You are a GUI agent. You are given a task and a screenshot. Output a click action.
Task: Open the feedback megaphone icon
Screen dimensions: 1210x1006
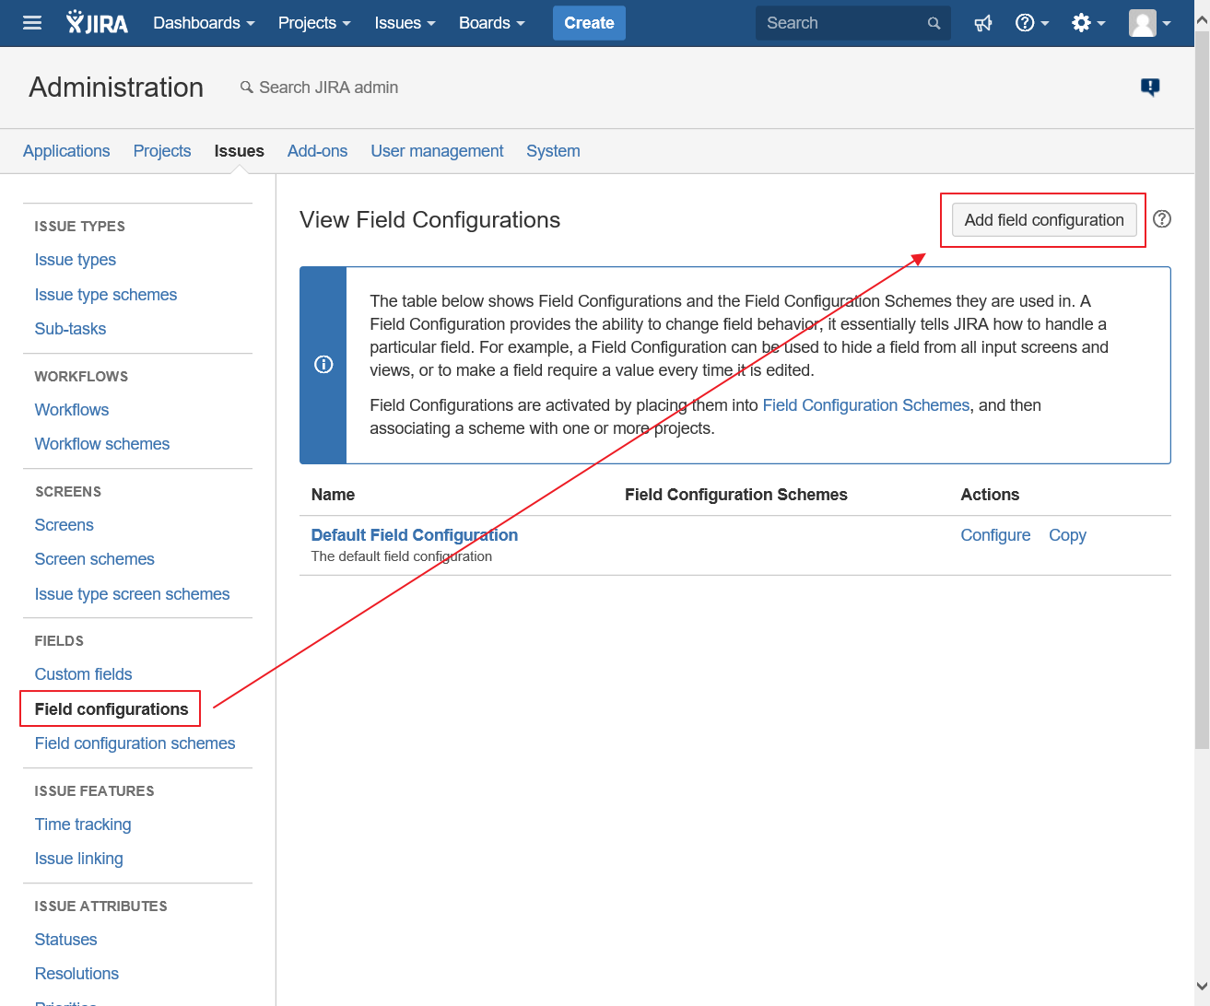(983, 23)
